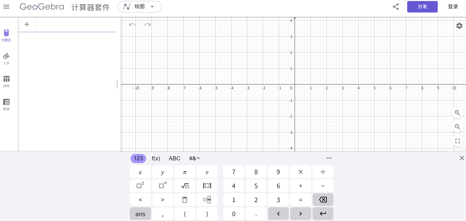Open keyboard more options (three dots)

point(329,158)
